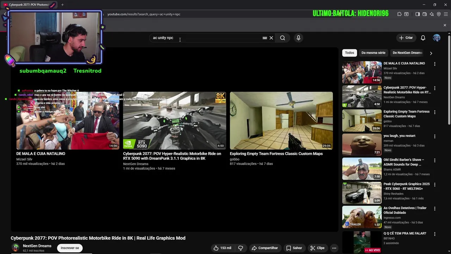Select the De NextGen Dreams chip

click(407, 53)
